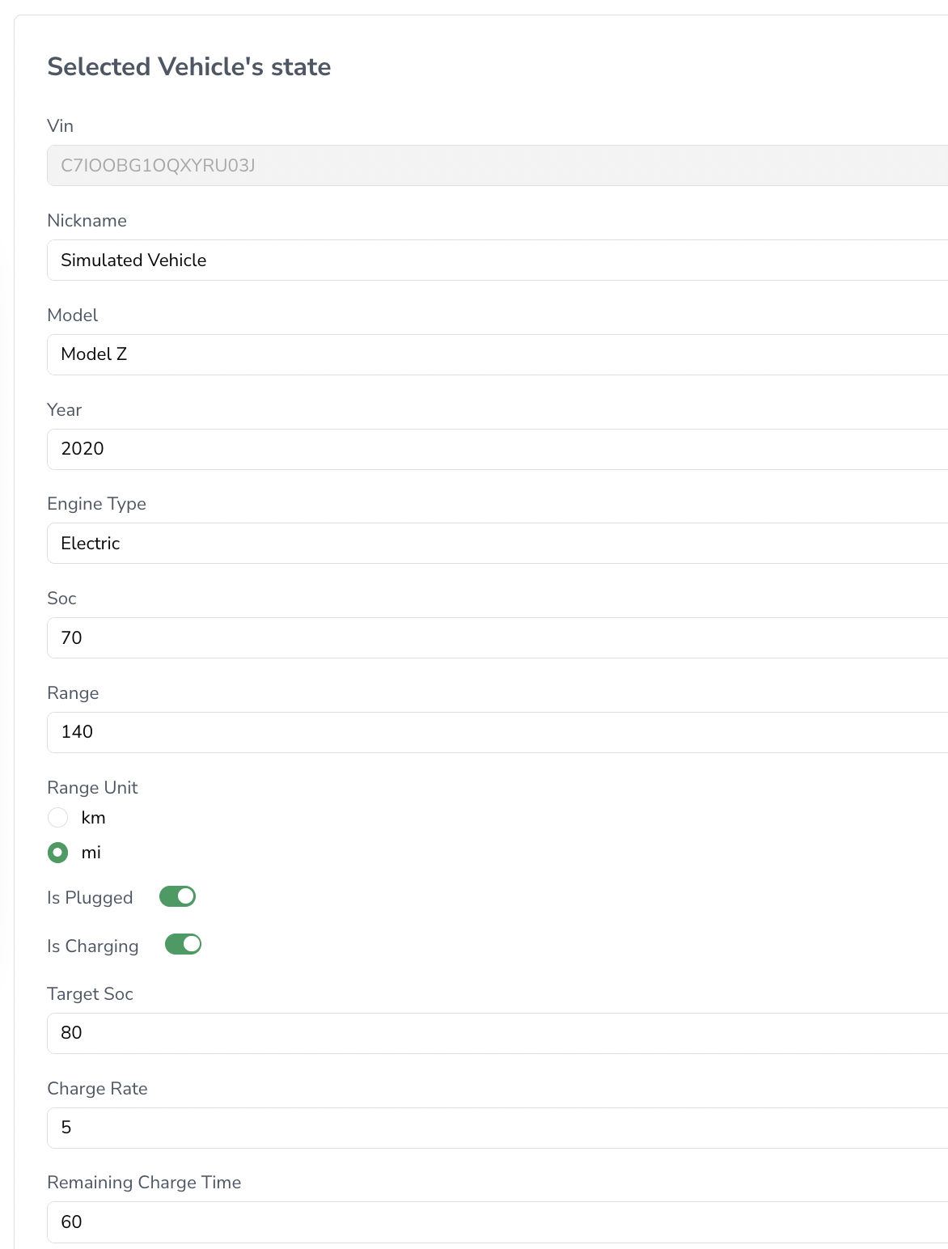The image size is (948, 1249).
Task: Click the 'Range' label above value 140
Action: [74, 693]
